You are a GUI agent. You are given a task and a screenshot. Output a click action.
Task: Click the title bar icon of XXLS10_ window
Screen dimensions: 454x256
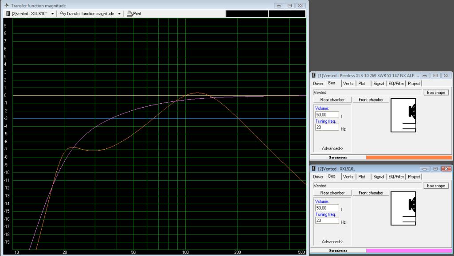coord(314,169)
